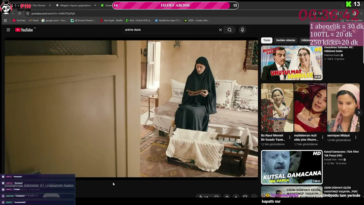
Task: Open the '(6) Kontrol Paneli' bookmark
Action: coord(83,20)
